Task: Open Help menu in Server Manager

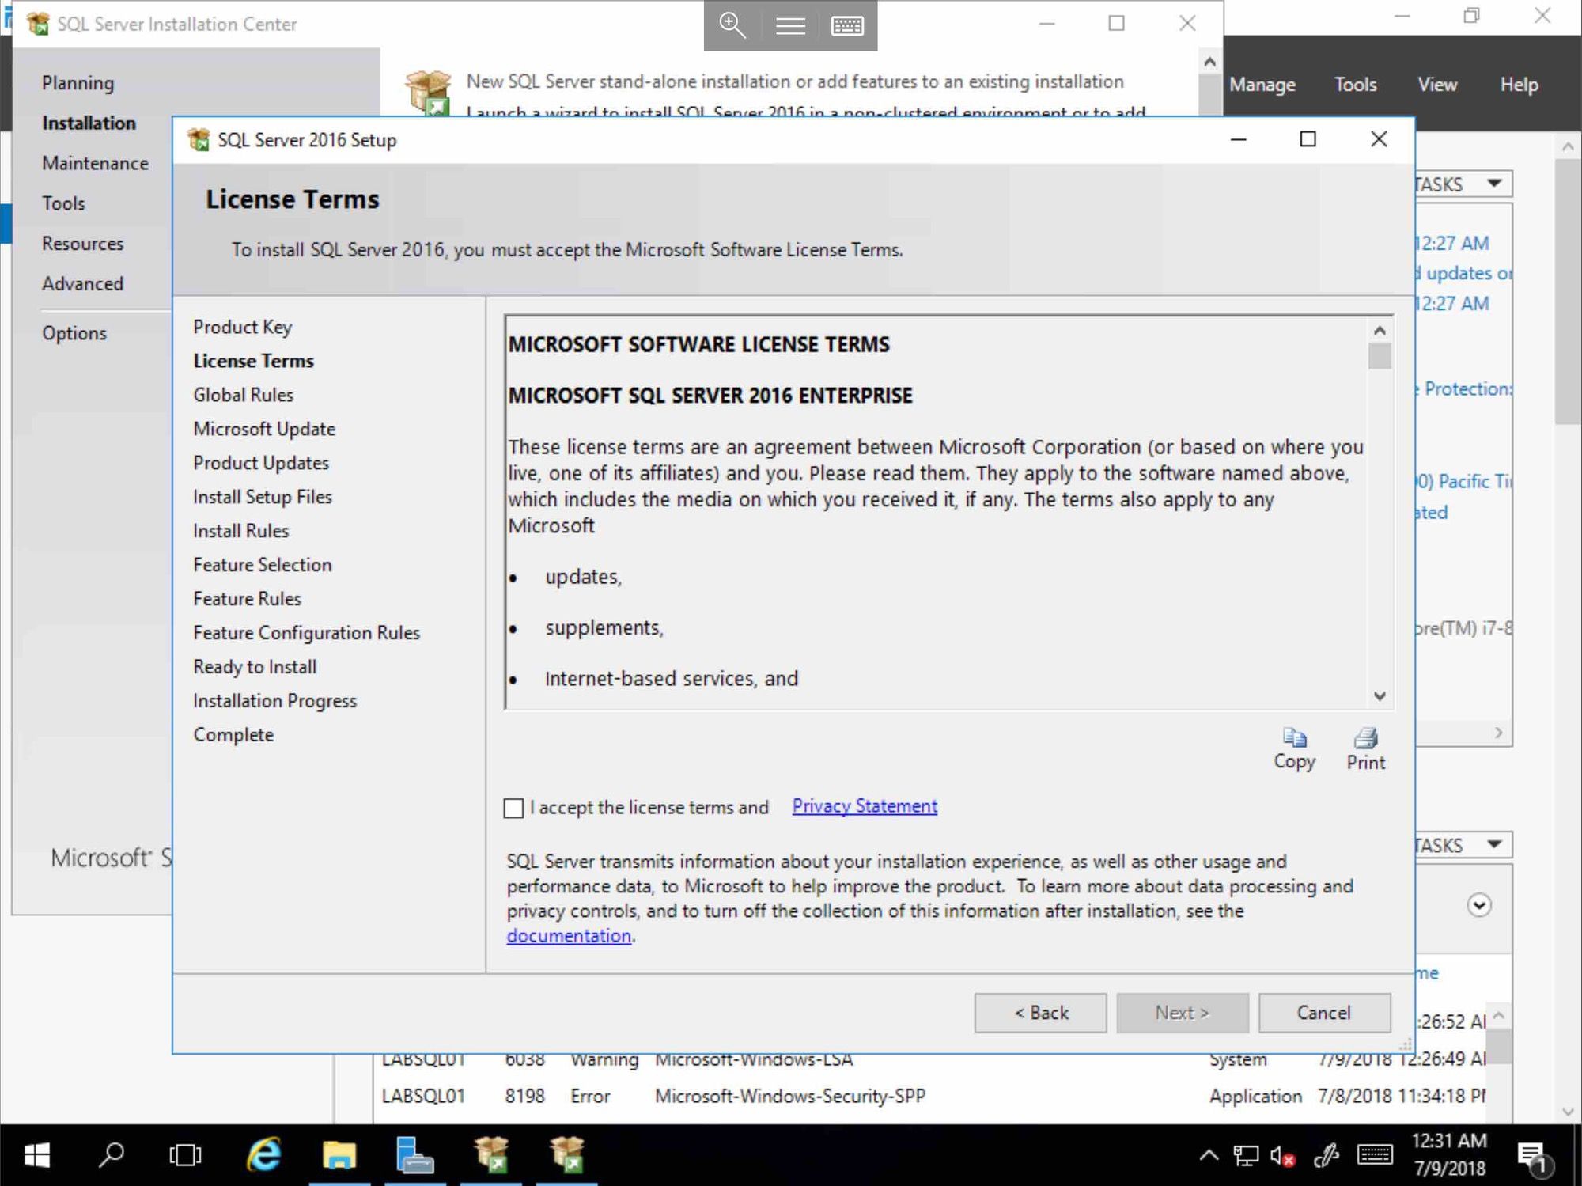Action: [1519, 85]
